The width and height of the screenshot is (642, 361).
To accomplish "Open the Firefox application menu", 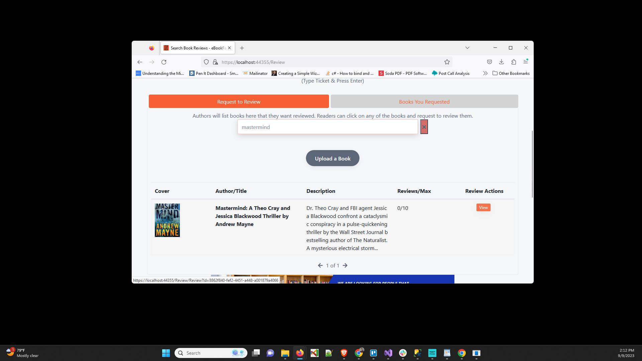I will (x=526, y=62).
